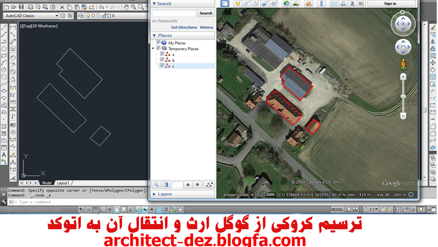The height and width of the screenshot is (247, 438).
Task: Uncheck the My Places checkbox
Action: tap(158, 42)
